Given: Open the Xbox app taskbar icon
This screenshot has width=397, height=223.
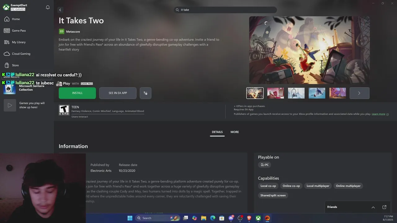Looking at the screenshot, I should click(258, 218).
